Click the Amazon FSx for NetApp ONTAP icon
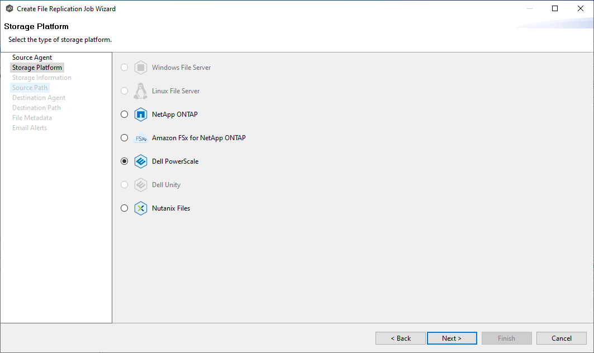The image size is (594, 353). [141, 137]
